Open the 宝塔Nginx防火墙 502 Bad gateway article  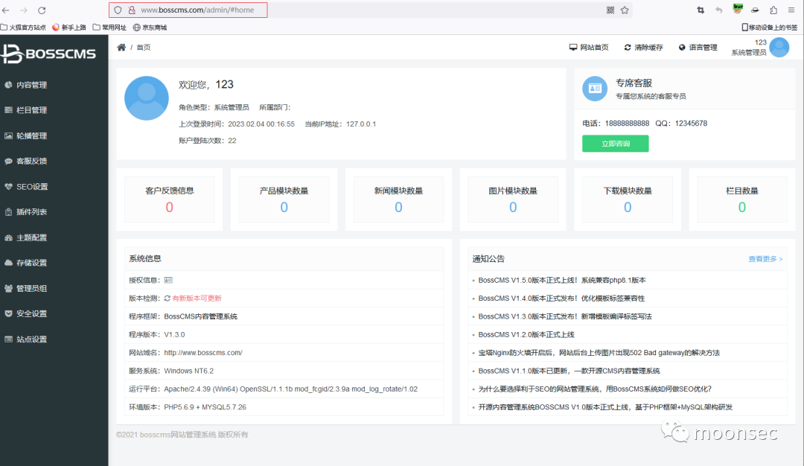click(x=599, y=353)
